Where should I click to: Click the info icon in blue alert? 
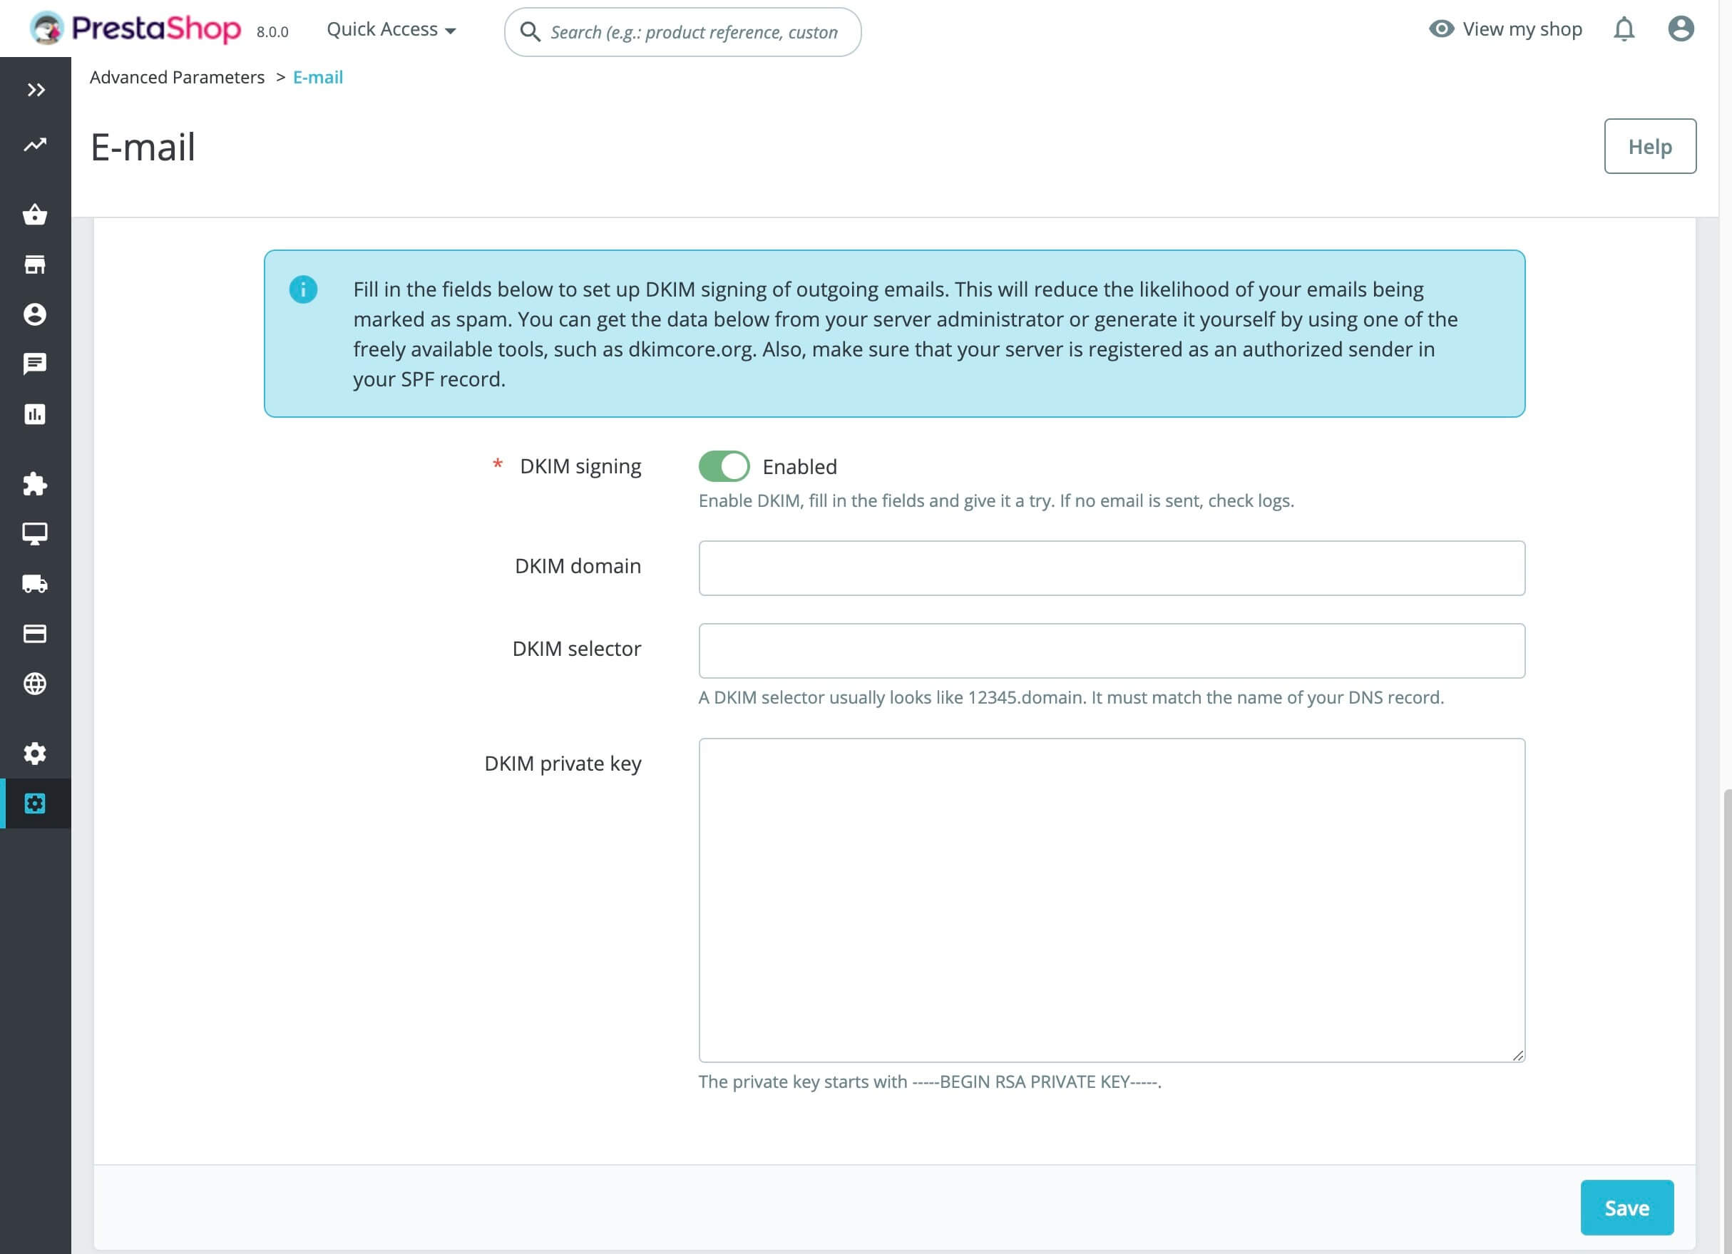click(x=303, y=289)
